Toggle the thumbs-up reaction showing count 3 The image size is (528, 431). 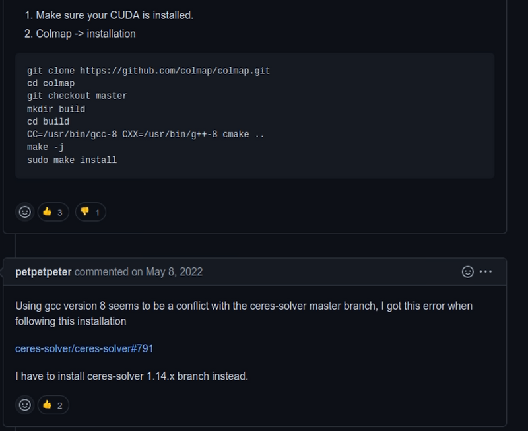click(x=53, y=213)
